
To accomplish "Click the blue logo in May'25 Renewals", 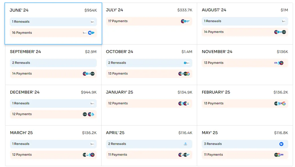I will pyautogui.click(x=281, y=144).
